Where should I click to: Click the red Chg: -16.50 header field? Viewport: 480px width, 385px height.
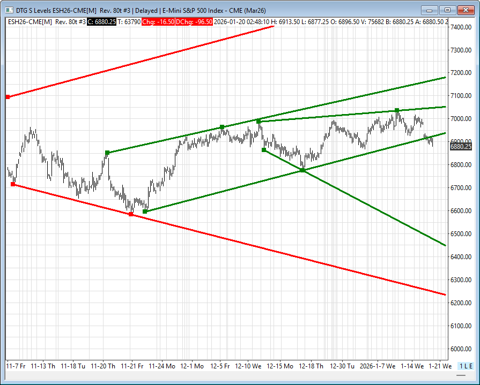pyautogui.click(x=158, y=21)
